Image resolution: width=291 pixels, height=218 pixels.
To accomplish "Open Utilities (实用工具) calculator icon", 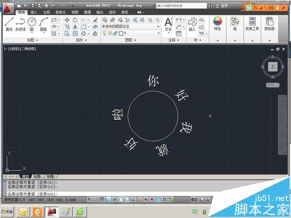I will [252, 24].
